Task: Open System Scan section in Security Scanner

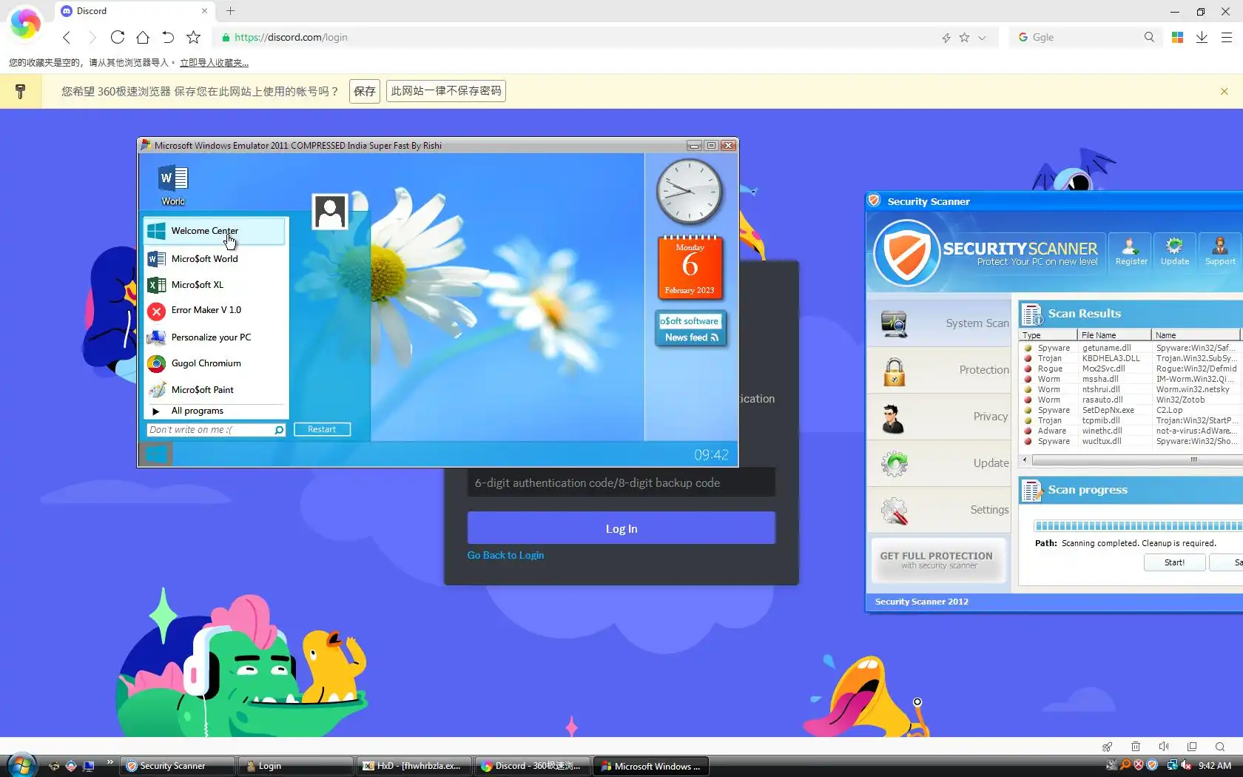Action: tap(940, 323)
